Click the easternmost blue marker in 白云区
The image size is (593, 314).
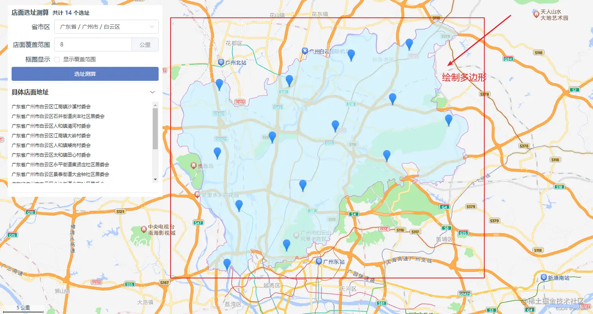pyautogui.click(x=449, y=120)
